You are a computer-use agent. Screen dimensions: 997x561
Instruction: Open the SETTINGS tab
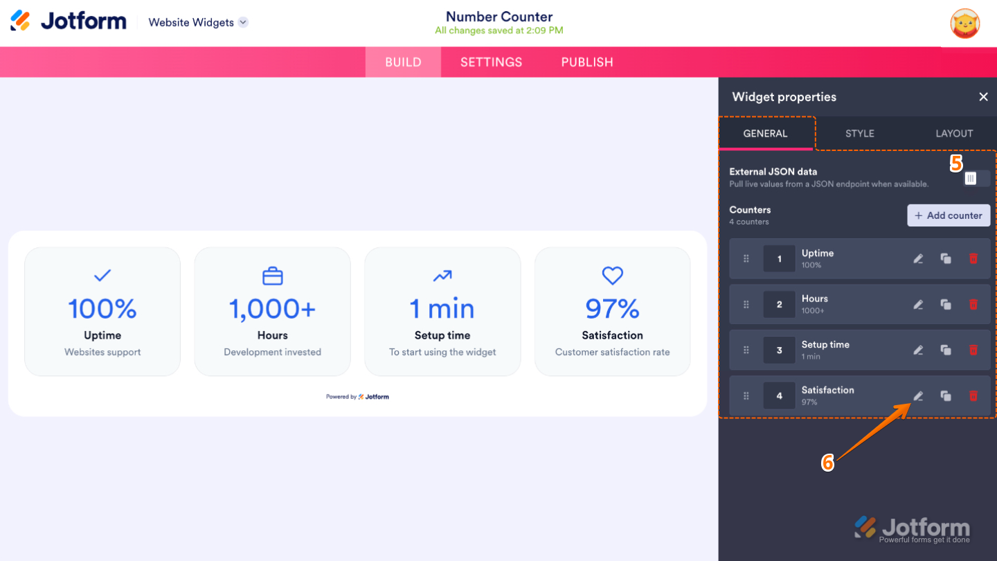click(492, 62)
